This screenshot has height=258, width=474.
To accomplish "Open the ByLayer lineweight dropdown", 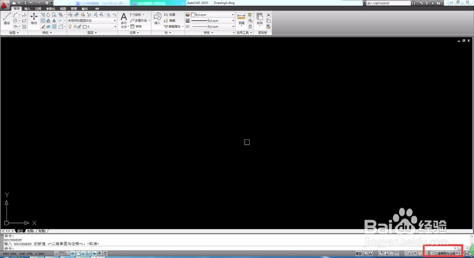I will click(x=212, y=20).
